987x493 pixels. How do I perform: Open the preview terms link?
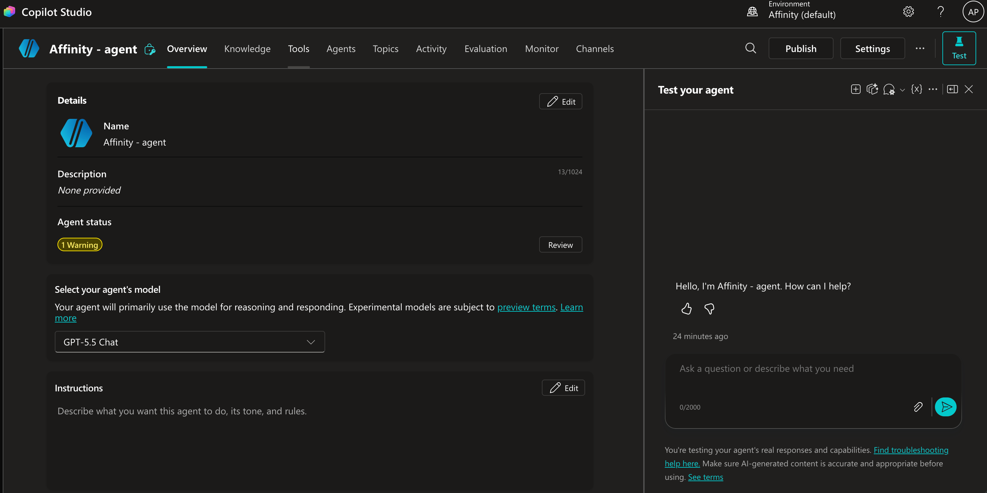(526, 307)
